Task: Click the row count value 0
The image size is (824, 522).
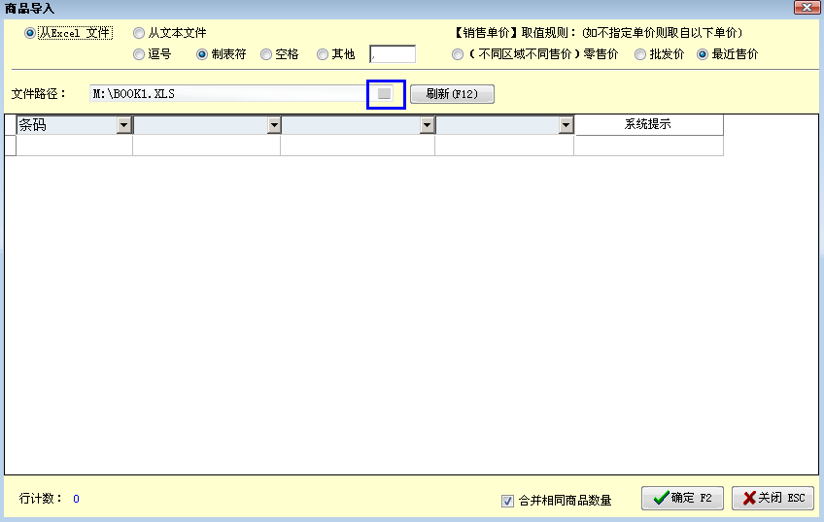Action: [76, 499]
